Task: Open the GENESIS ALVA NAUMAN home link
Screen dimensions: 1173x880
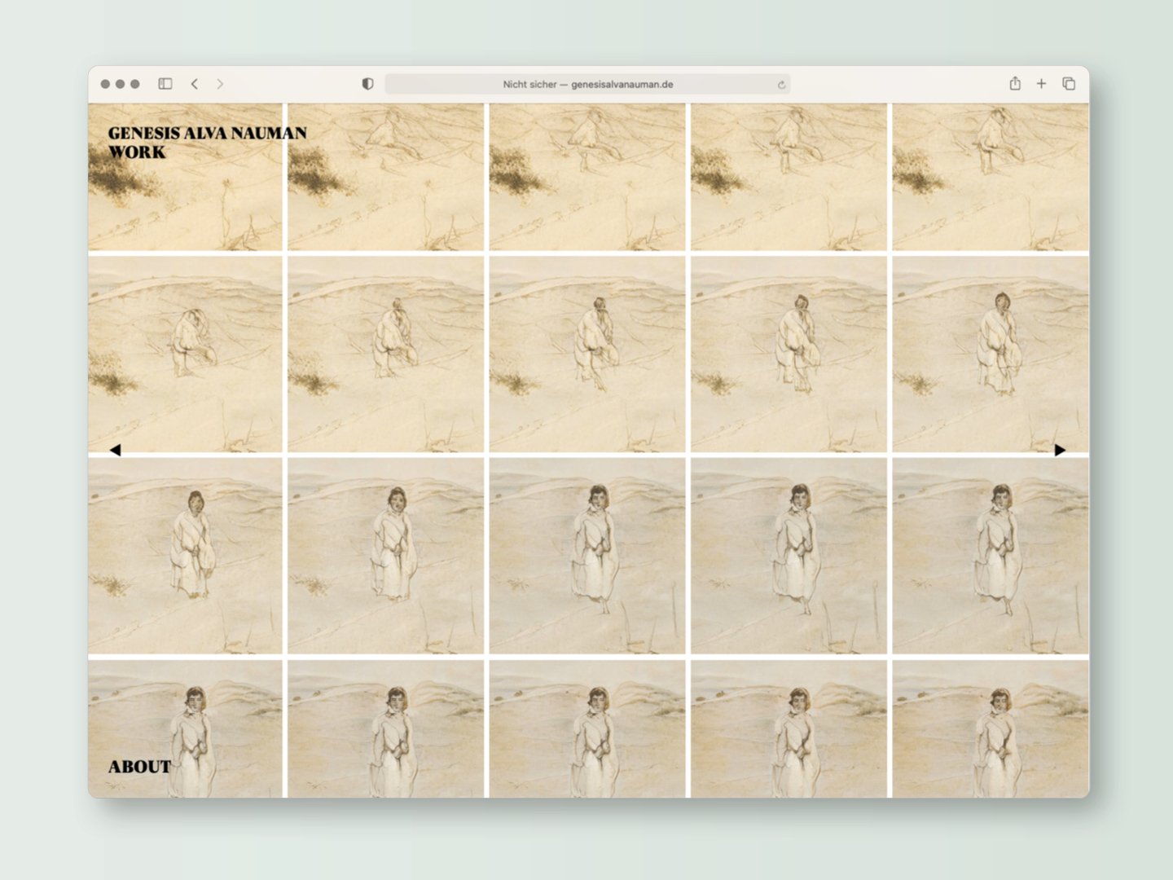Action: tap(208, 133)
